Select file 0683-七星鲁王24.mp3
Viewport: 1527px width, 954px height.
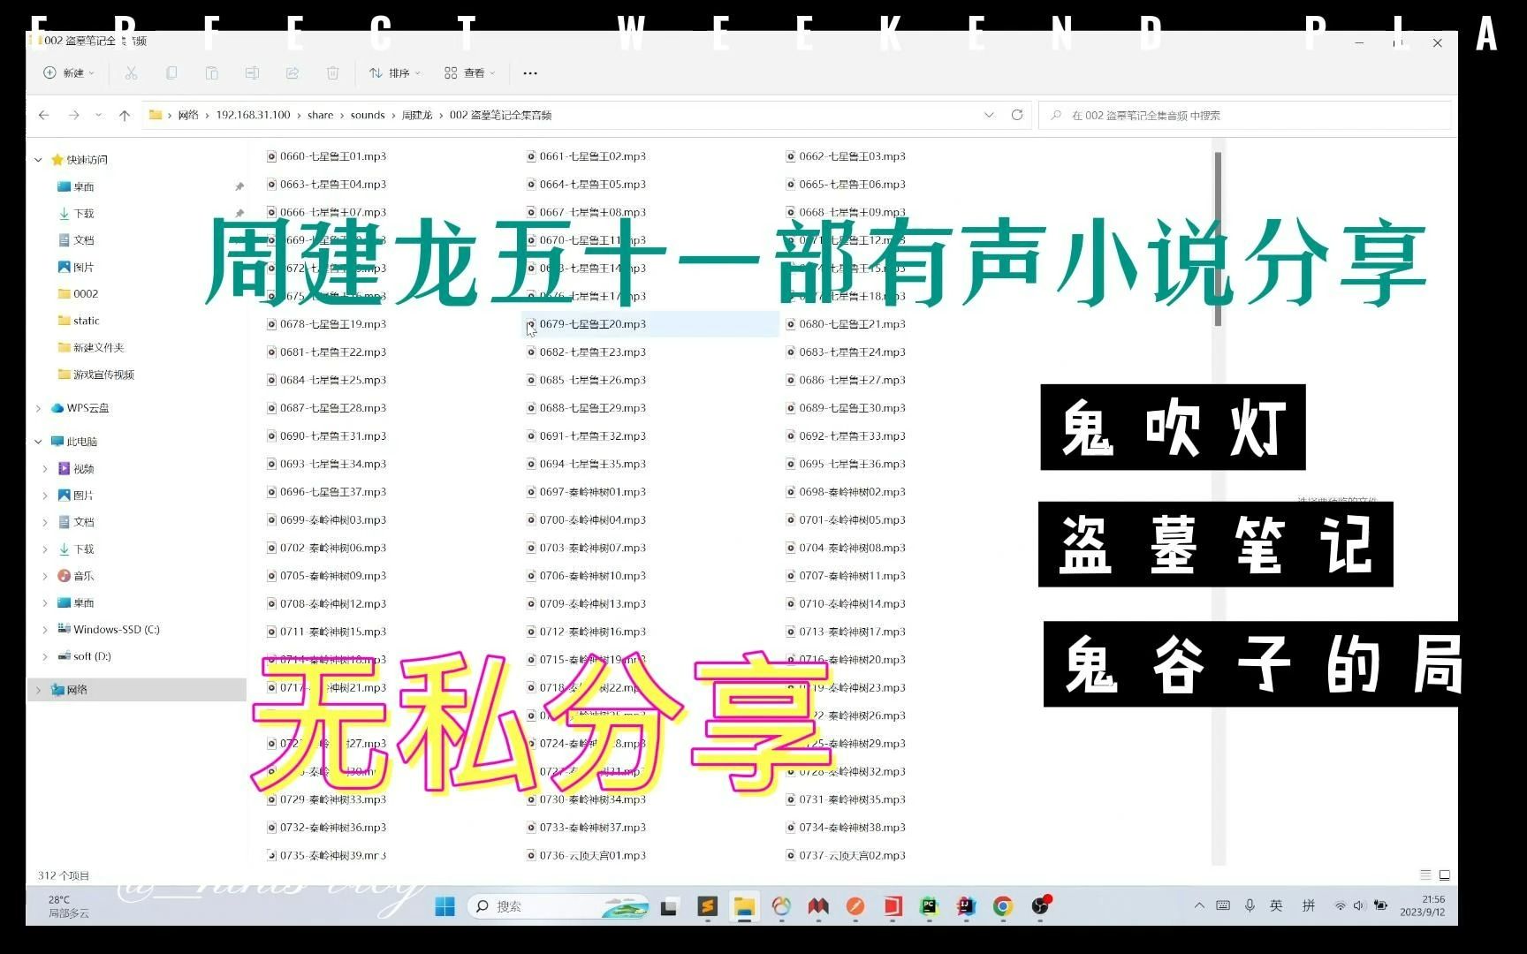846,352
